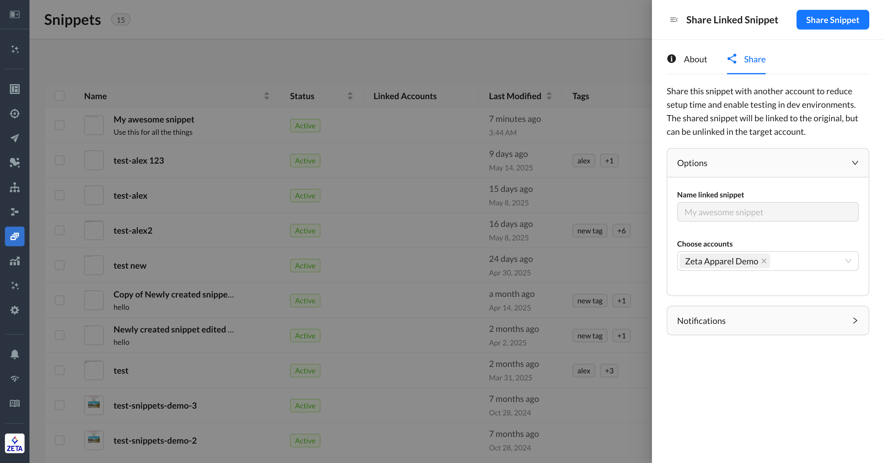Toggle the select-all checkbox in table header
The image size is (884, 463).
pos(60,96)
